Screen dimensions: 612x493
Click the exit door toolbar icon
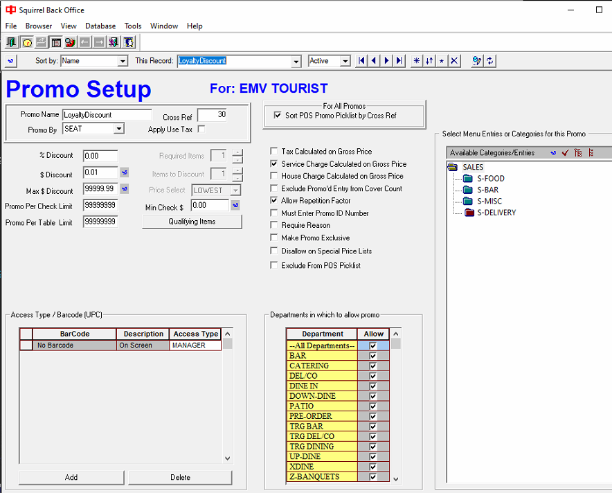[x=12, y=42]
